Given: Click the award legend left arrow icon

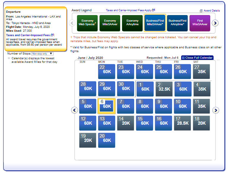Looking at the screenshot, I should pos(72,23).
